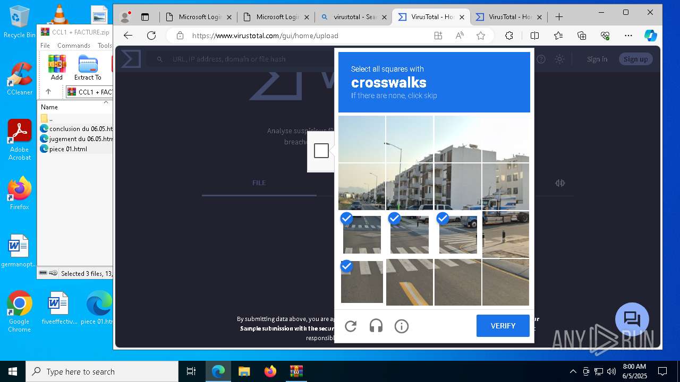Toggle VirusTotal light/dark theme icon

coord(559,59)
